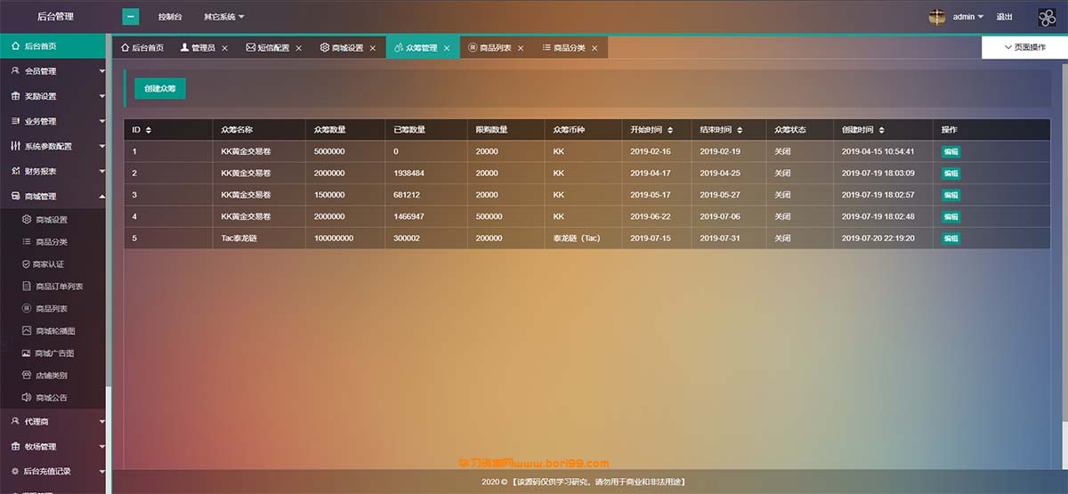Expand the 会员管理 sidebar menu
The width and height of the screenshot is (1068, 494).
(x=53, y=71)
